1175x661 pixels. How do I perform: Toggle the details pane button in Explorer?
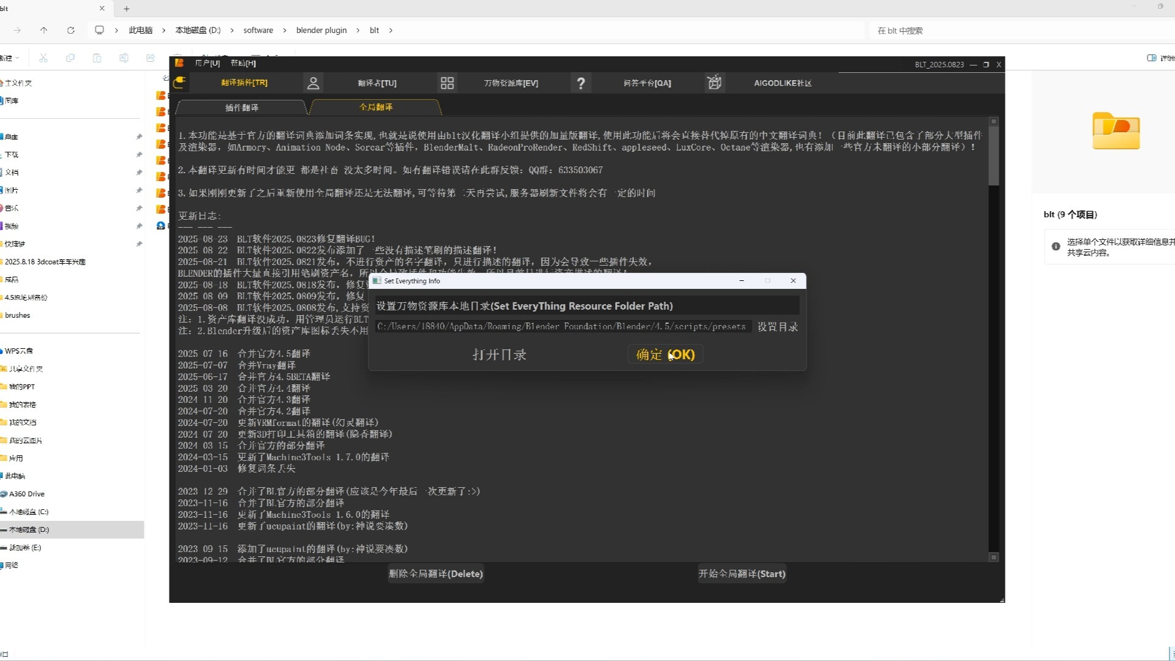1160,58
